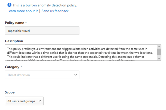Focus the Policy name input field
166x110 pixels.
pos(42,31)
